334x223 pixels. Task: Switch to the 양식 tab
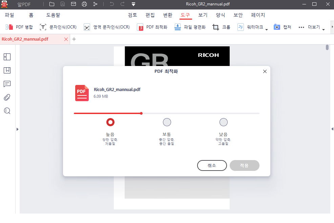tap(221, 15)
